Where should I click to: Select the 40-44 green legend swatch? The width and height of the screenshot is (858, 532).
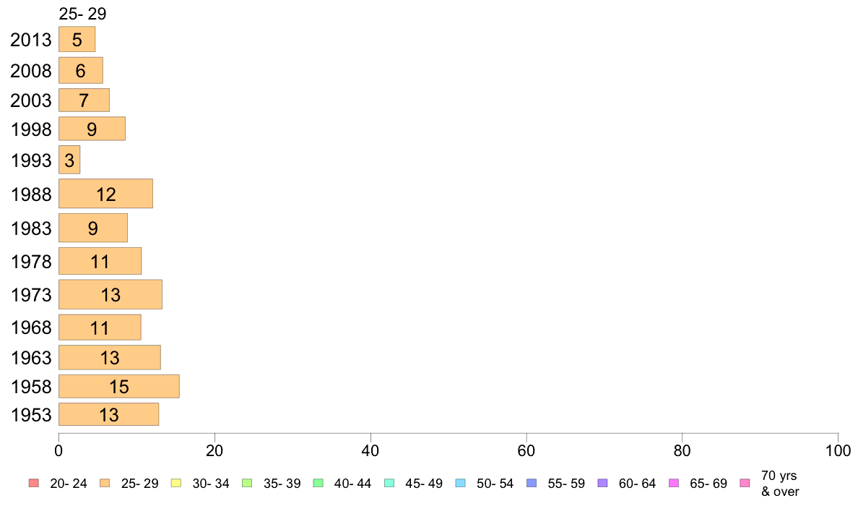[318, 483]
